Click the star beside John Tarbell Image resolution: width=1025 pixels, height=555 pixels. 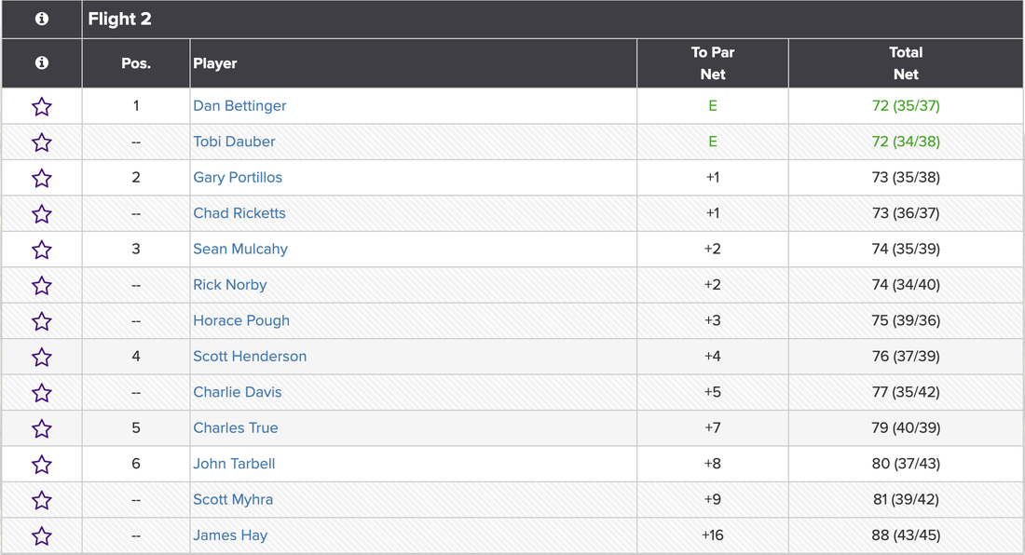[x=42, y=464]
